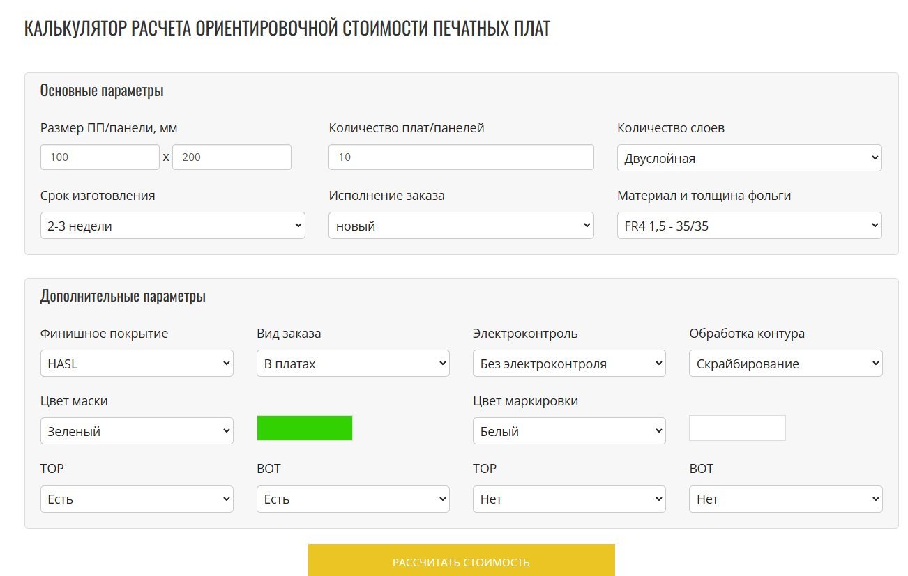The height and width of the screenshot is (576, 908).
Task: Click the board height field with 200
Action: [x=232, y=157]
